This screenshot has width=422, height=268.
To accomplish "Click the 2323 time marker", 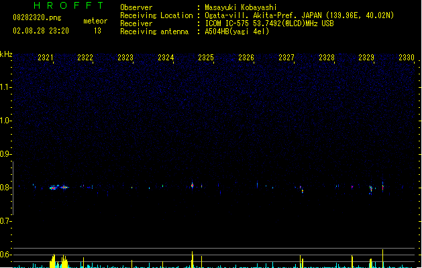I will 125,58.
